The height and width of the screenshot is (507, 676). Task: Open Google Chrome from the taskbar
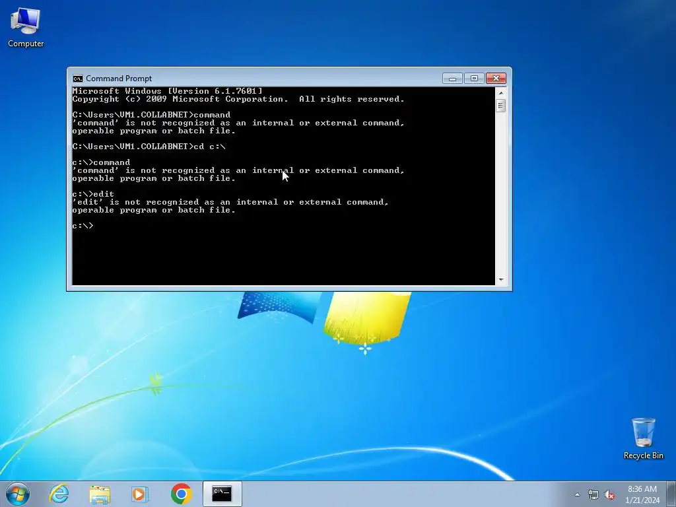[x=182, y=494]
